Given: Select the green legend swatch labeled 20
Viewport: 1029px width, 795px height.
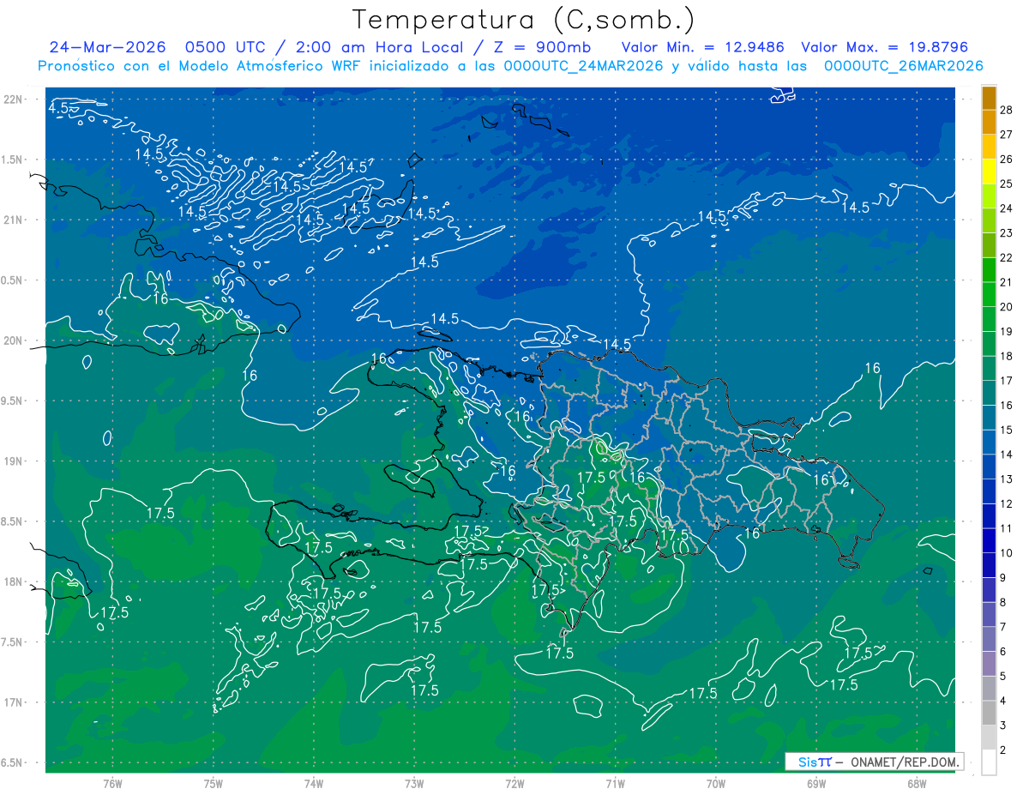Looking at the screenshot, I should pos(989,294).
